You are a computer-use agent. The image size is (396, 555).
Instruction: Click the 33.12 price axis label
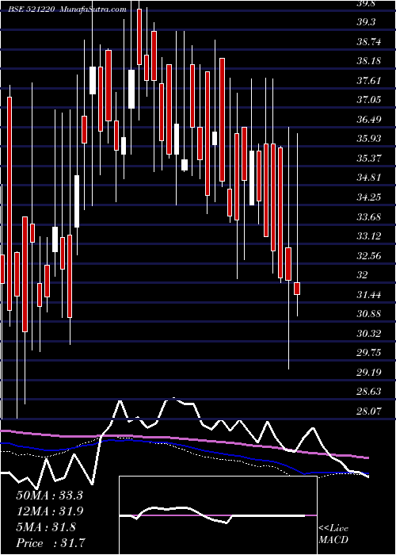pos(369,236)
